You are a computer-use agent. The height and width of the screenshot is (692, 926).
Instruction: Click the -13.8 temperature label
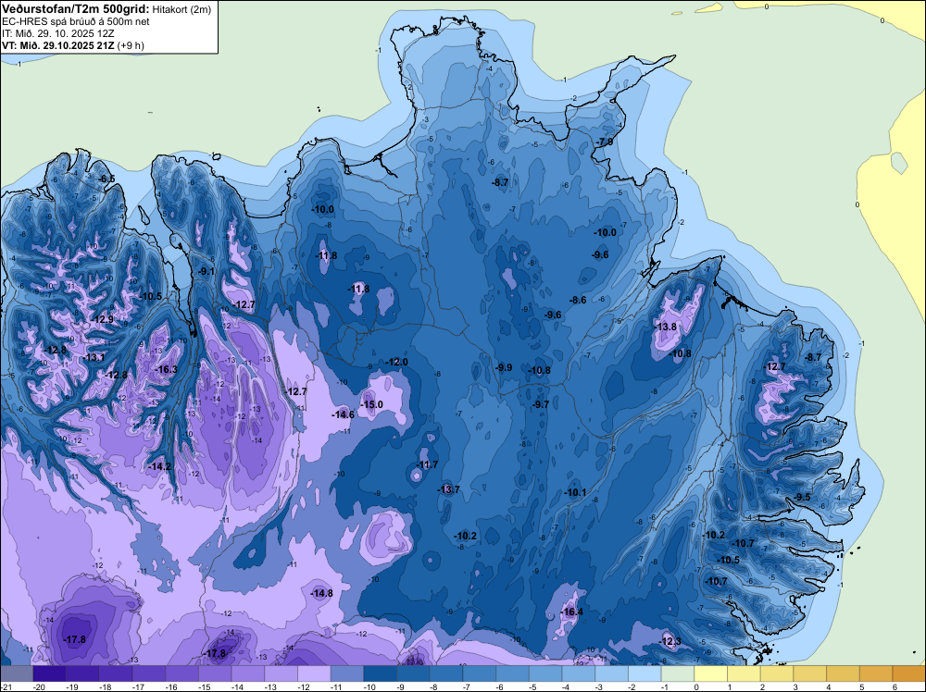coord(666,327)
